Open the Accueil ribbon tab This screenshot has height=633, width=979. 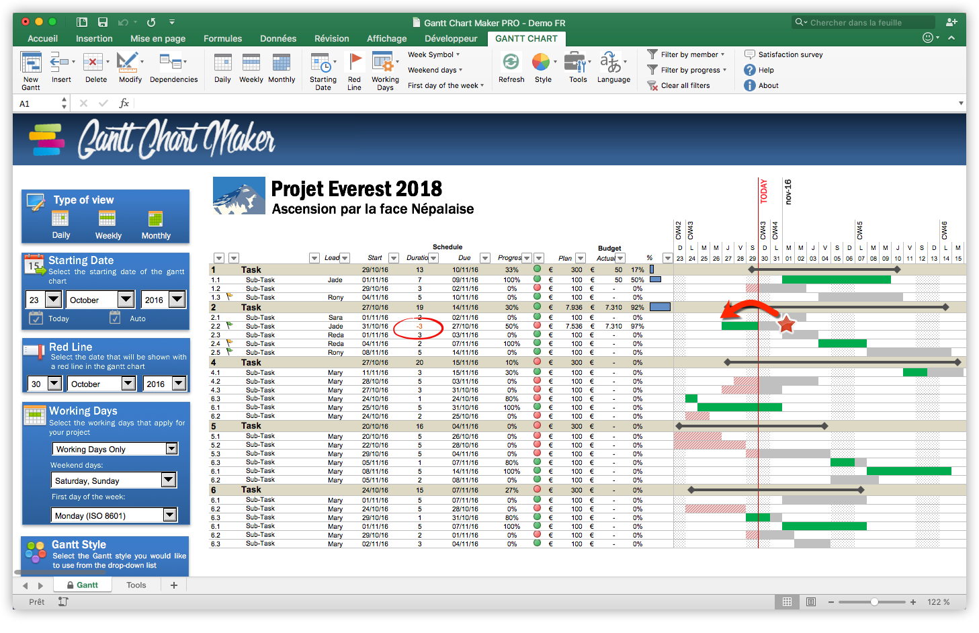42,38
